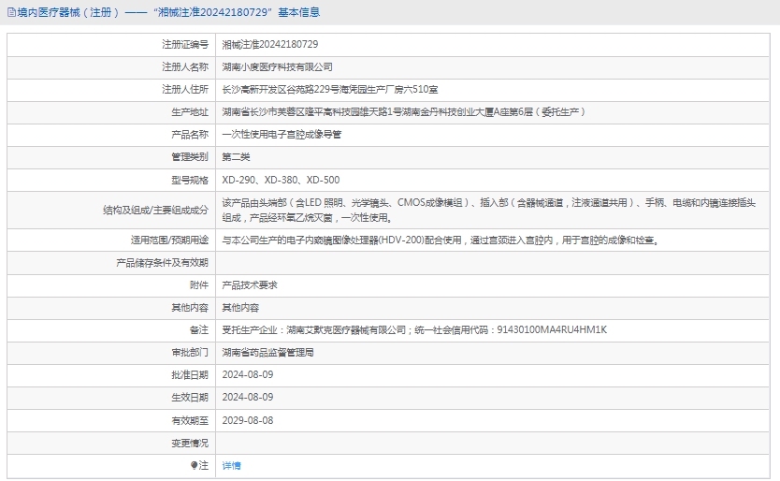Click the 批准日期 value 2024-08-09
Image resolution: width=780 pixels, height=481 pixels.
click(248, 375)
